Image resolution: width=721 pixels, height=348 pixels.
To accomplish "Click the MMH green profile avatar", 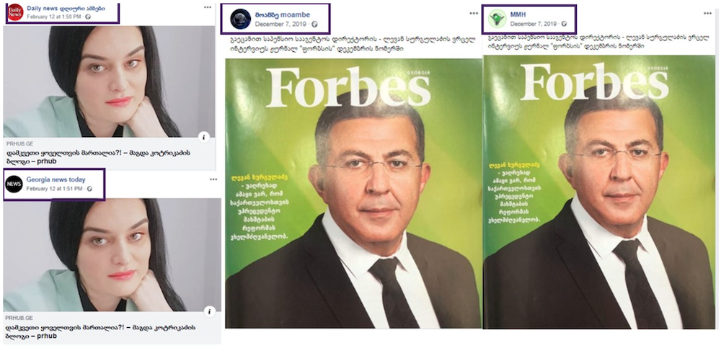I will pyautogui.click(x=497, y=19).
